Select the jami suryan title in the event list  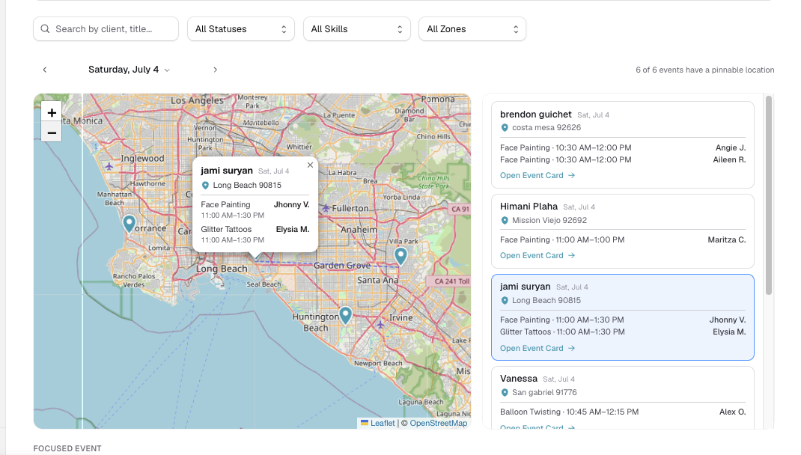(526, 287)
